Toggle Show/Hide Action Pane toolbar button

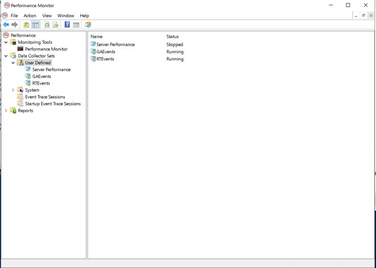click(x=76, y=25)
